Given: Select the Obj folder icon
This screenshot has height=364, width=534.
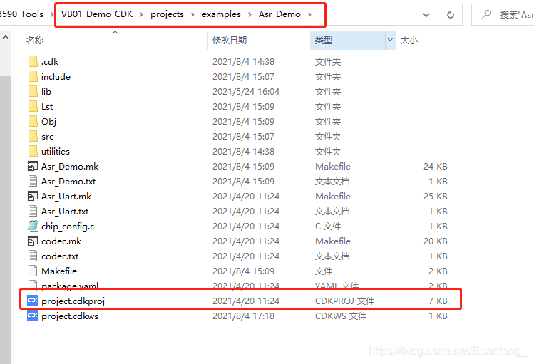Looking at the screenshot, I should coord(33,121).
